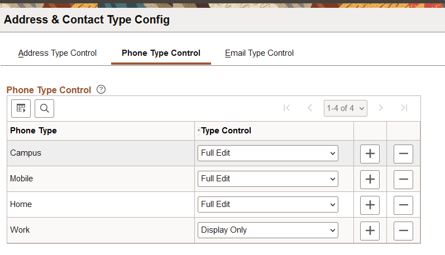Click the Phone Type column header
Screen dimensions: 445x255
[x=34, y=131]
